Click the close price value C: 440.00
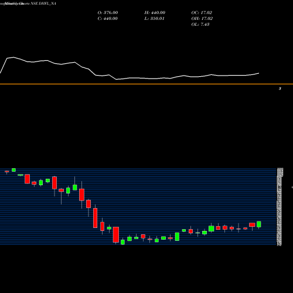 tap(107, 19)
